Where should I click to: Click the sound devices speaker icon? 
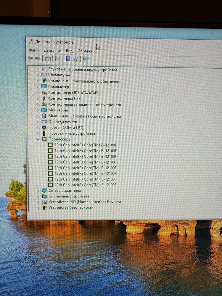[44, 69]
